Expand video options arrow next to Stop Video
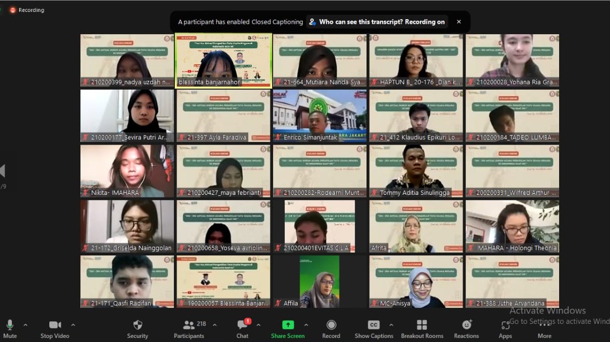 point(73,325)
